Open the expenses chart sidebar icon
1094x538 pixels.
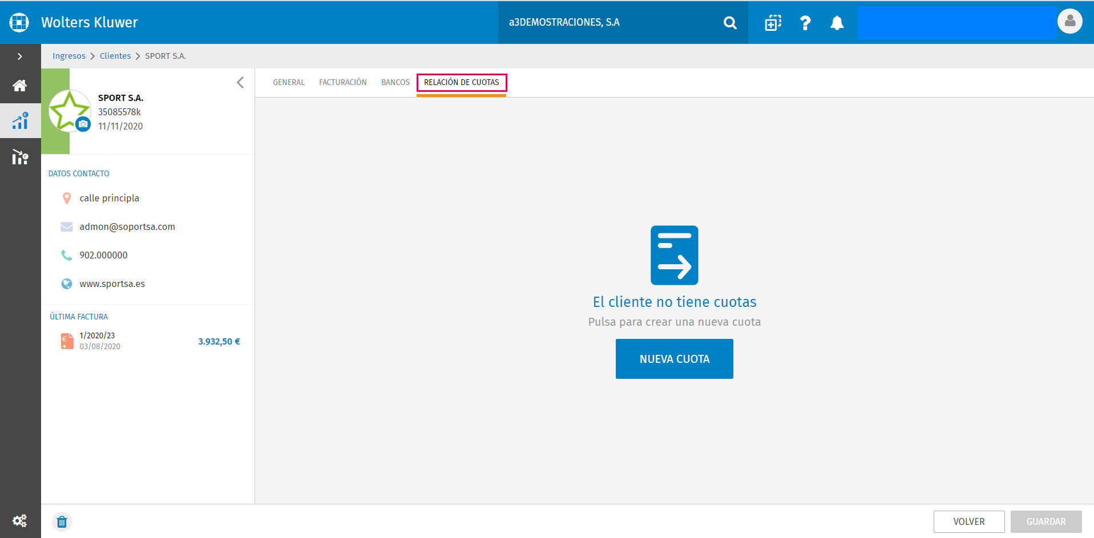coord(20,157)
